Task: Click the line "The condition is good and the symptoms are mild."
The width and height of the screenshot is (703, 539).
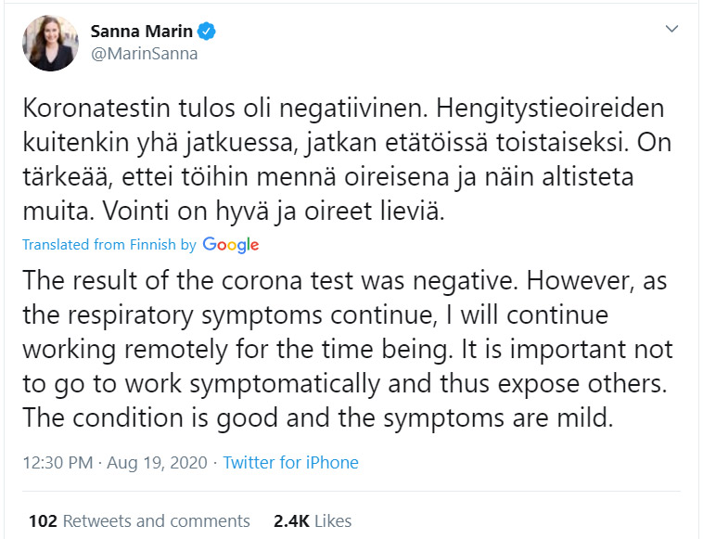Action: tap(318, 417)
